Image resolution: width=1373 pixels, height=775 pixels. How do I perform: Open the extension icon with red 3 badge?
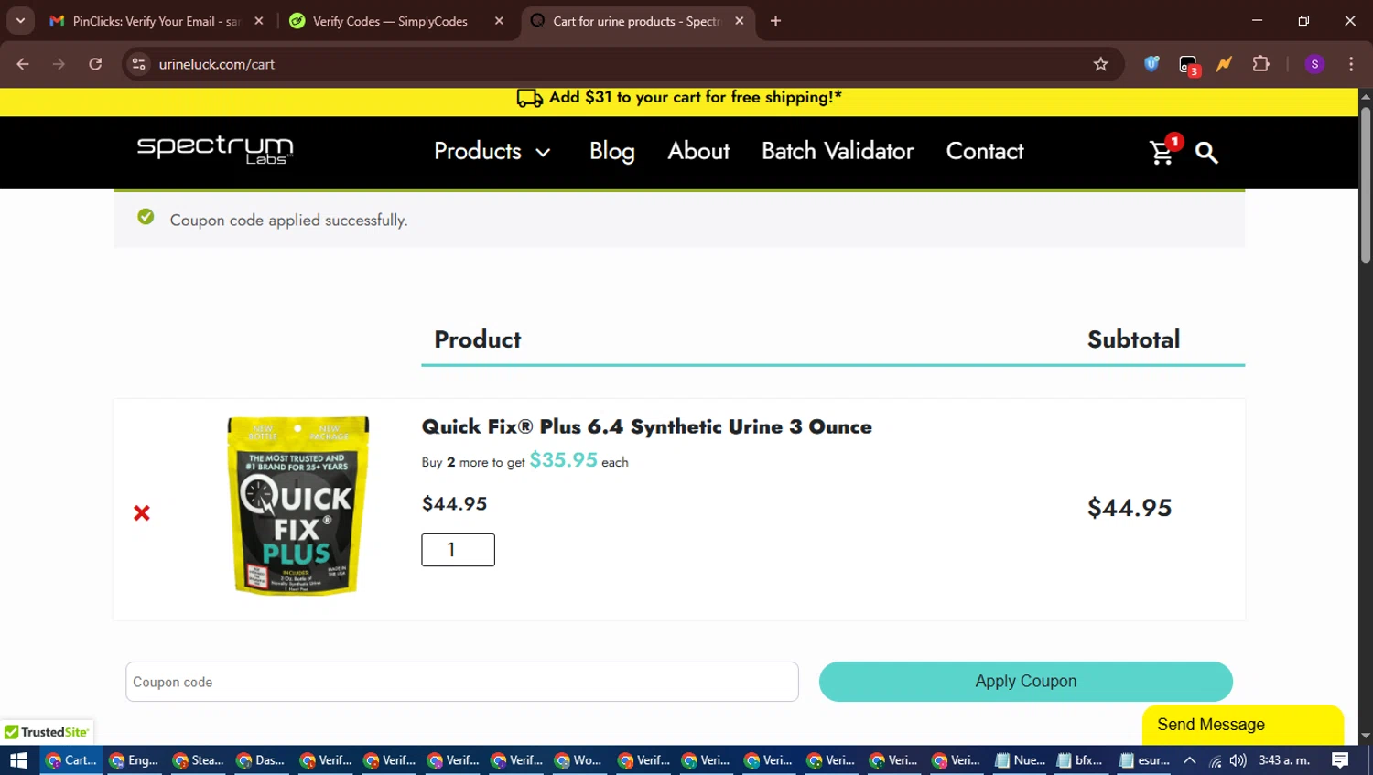click(1188, 65)
